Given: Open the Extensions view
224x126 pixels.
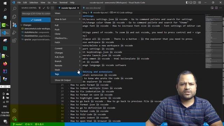Looking at the screenshot, I should (14, 41).
